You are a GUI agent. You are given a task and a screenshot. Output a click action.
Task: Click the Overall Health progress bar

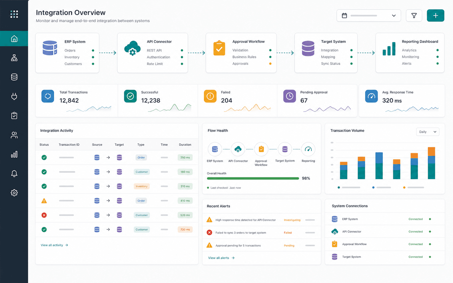click(253, 178)
